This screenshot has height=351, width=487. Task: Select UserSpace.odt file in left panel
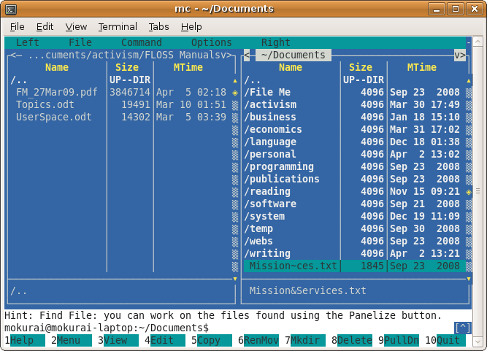(54, 117)
